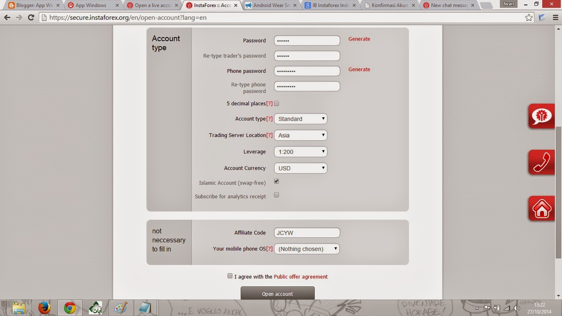Viewport: 562px width, 316px height.
Task: Click Generate next to Phone password
Action: [x=359, y=70]
